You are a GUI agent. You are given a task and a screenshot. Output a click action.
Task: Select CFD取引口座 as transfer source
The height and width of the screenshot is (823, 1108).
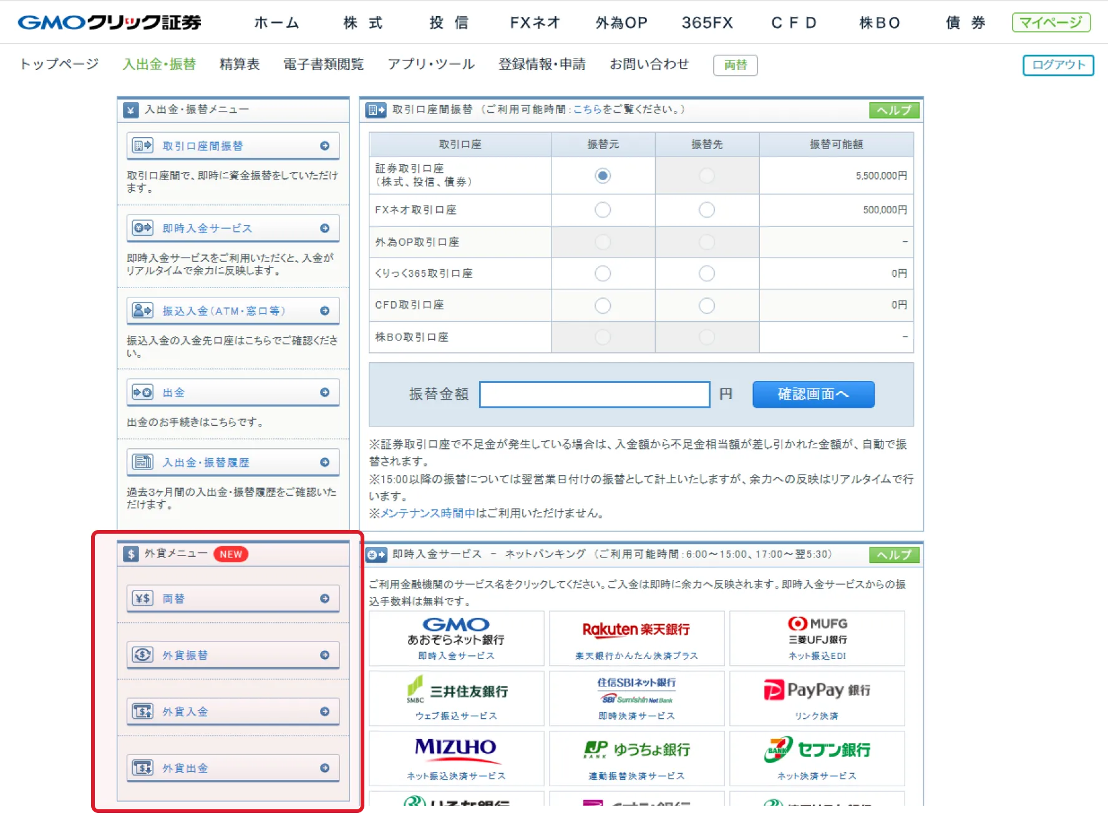pyautogui.click(x=602, y=306)
